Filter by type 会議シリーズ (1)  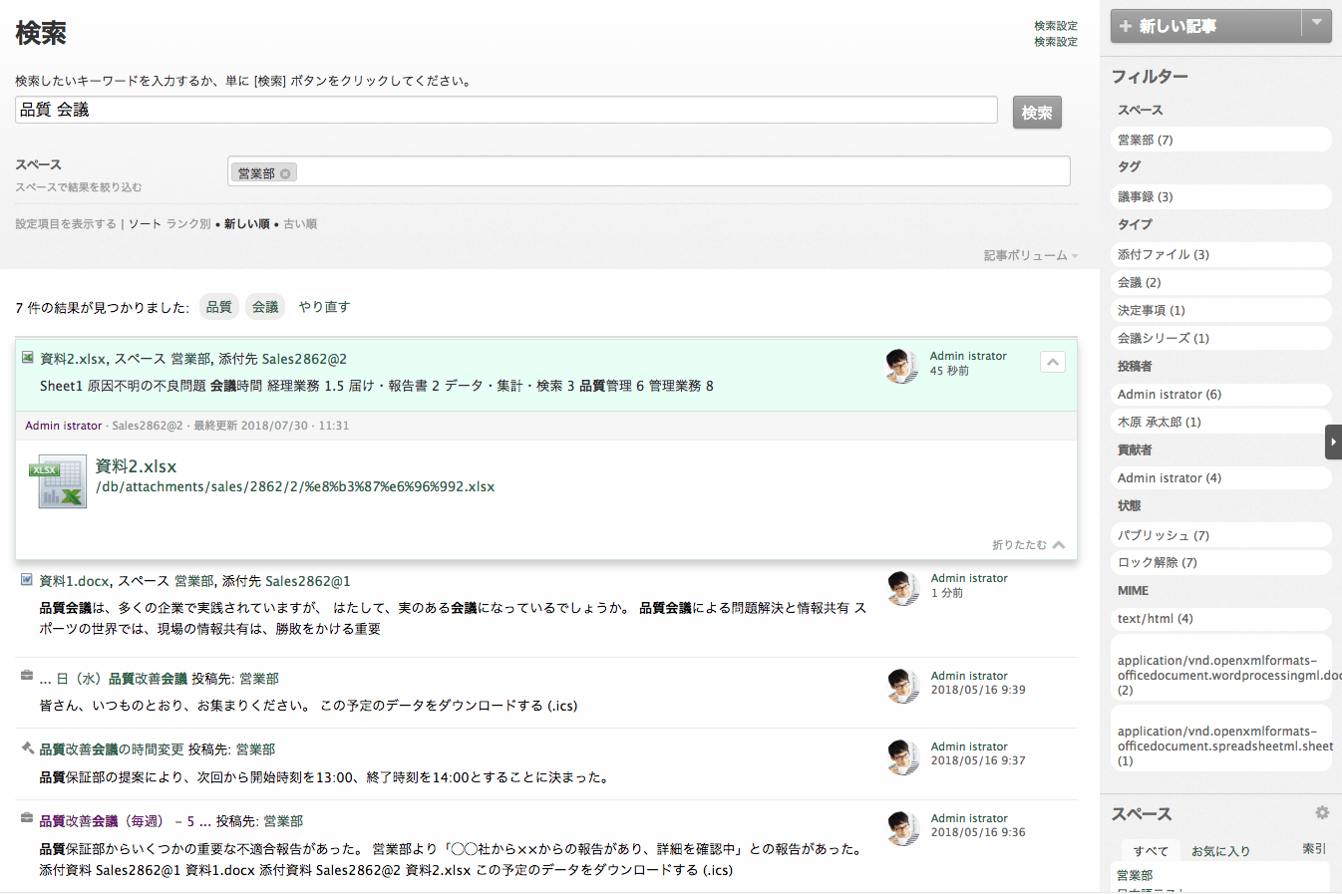click(x=1221, y=338)
